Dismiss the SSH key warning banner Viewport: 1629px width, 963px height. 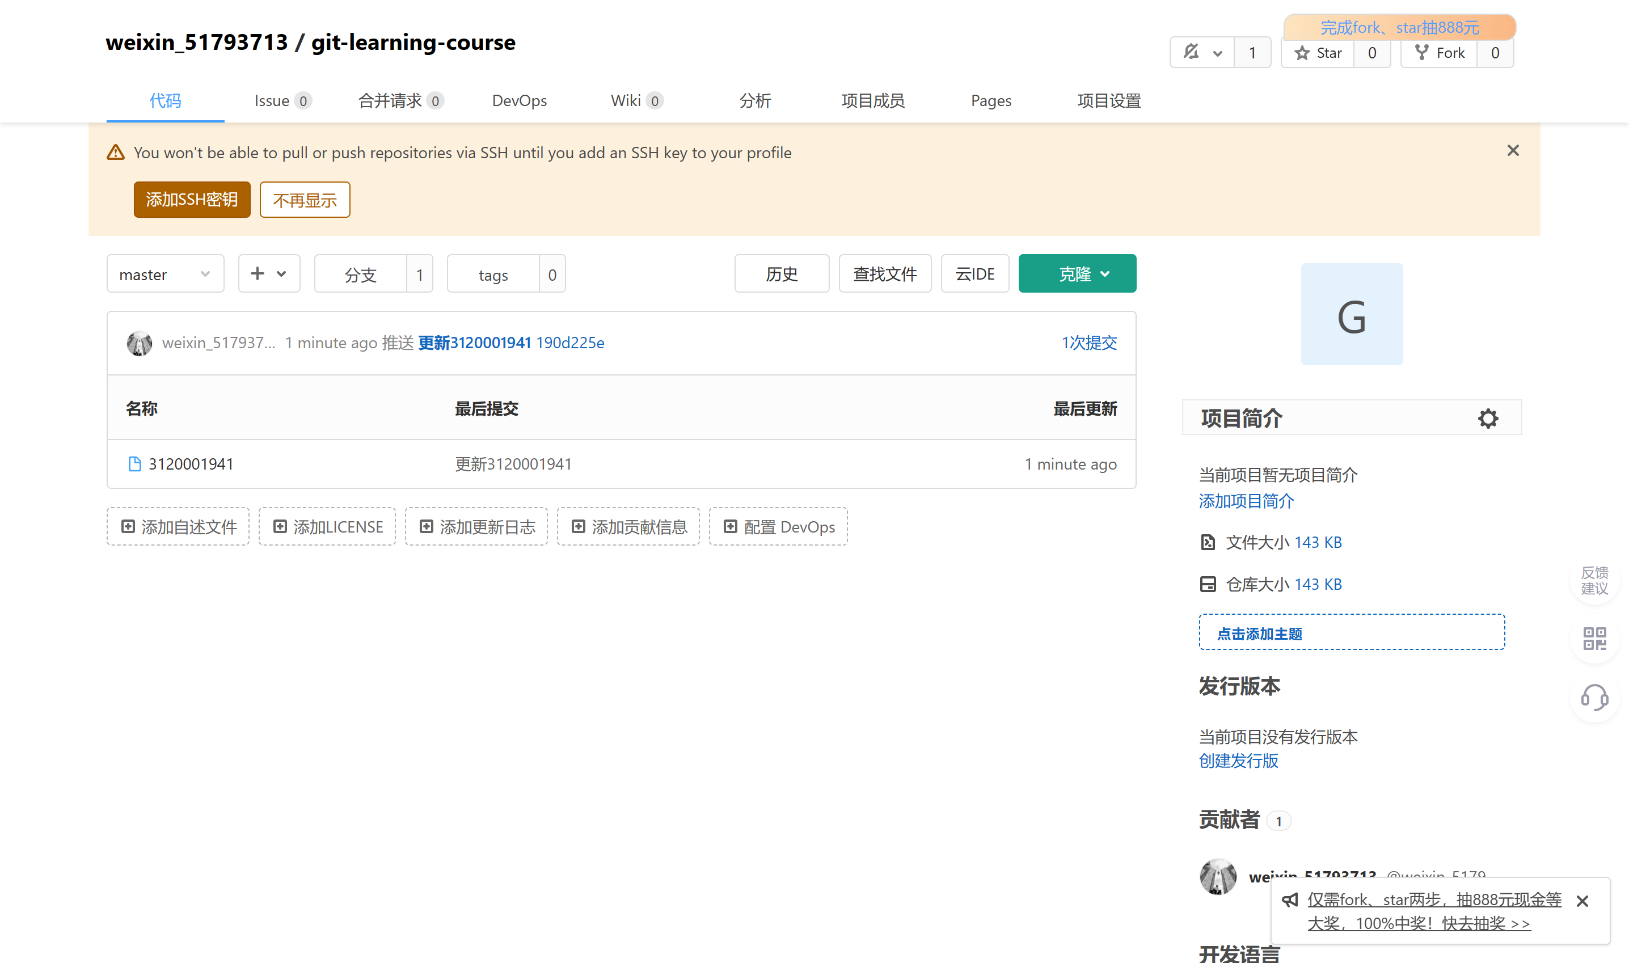coord(1513,150)
